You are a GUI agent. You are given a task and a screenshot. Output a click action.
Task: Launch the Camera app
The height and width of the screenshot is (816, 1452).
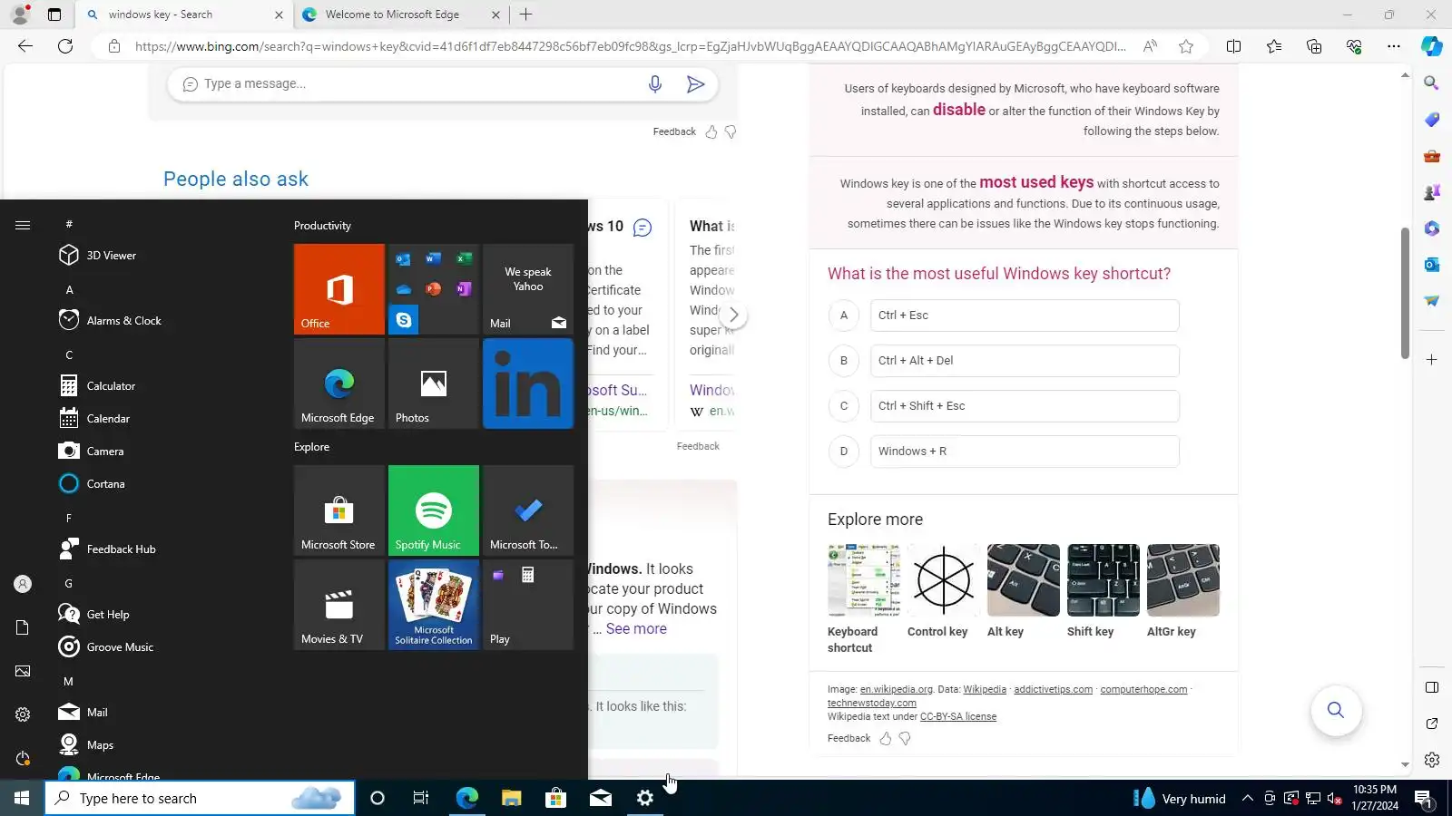163,452
